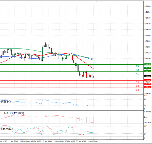This screenshot has height=144, width=152.
Task: Click the red 0.75390 price tag
Action: 147,84
